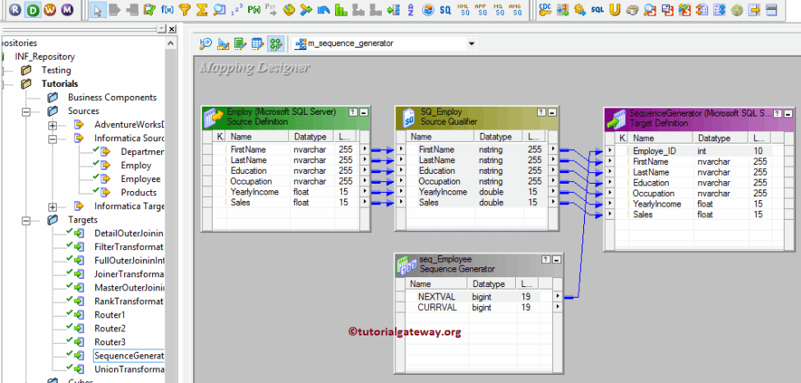801x383 pixels.
Task: Select FirstName port in Employ source
Action: (248, 149)
